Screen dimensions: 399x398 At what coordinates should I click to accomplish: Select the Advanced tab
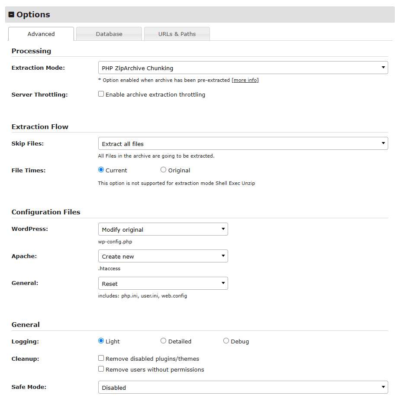(x=41, y=34)
